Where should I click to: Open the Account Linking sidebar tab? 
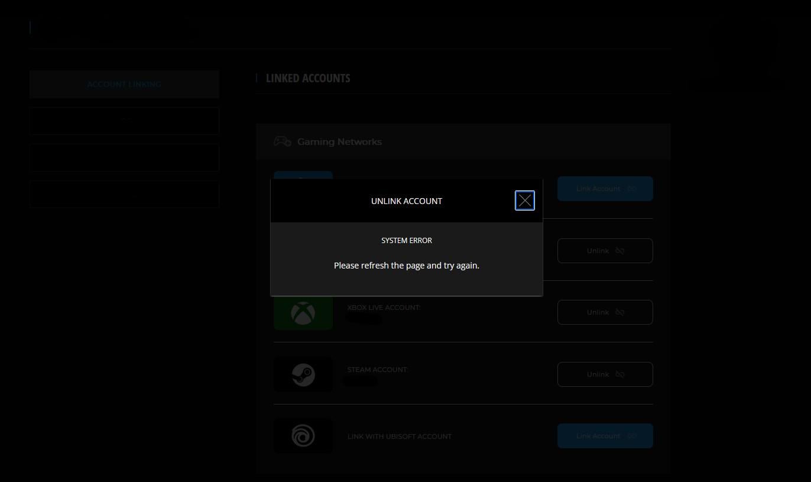pyautogui.click(x=124, y=84)
